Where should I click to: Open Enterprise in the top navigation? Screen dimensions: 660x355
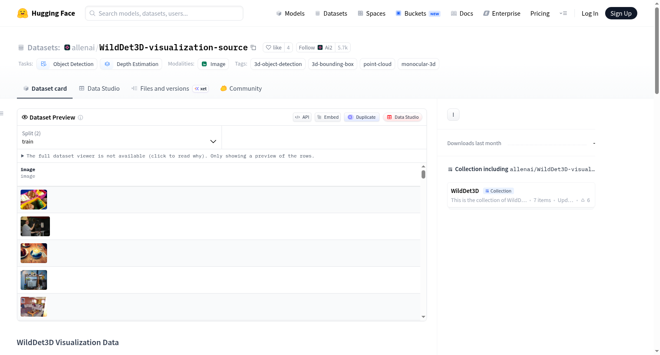[502, 14]
